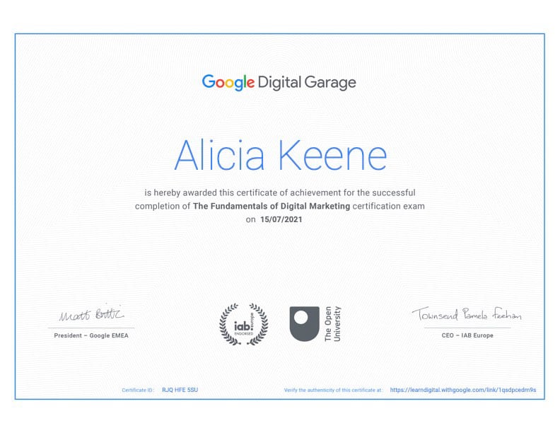This screenshot has width=560, height=433.
Task: Click 'The Open University' vertical text
Action: [332, 323]
